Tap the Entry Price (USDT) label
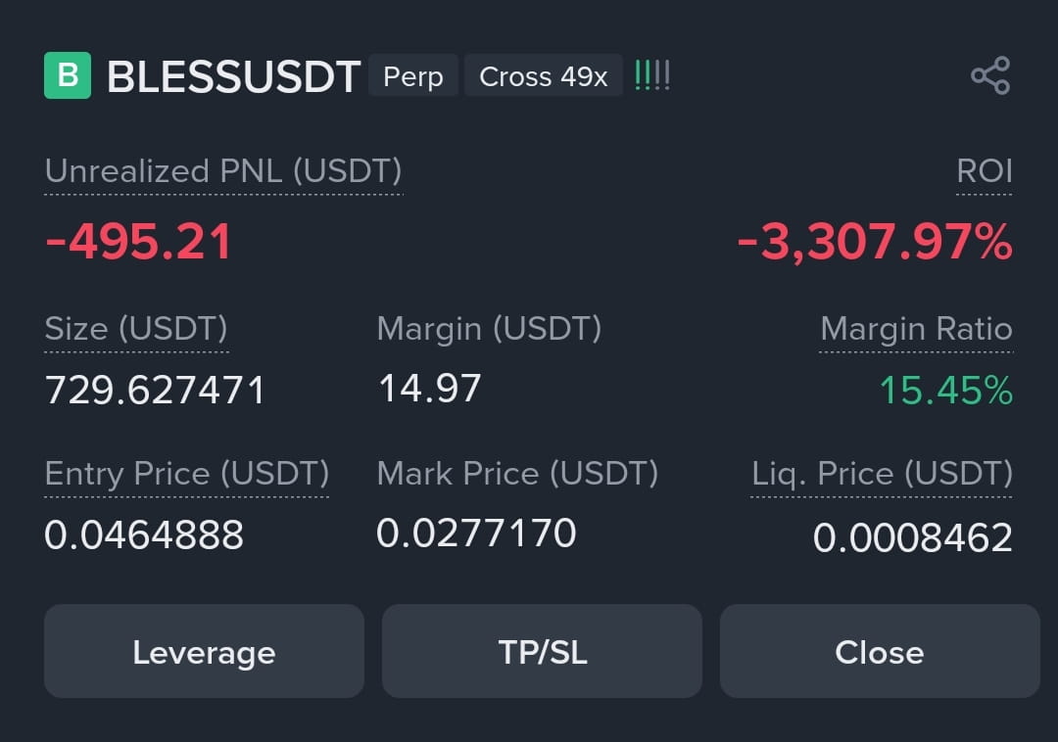1058x742 pixels. pyautogui.click(x=187, y=473)
